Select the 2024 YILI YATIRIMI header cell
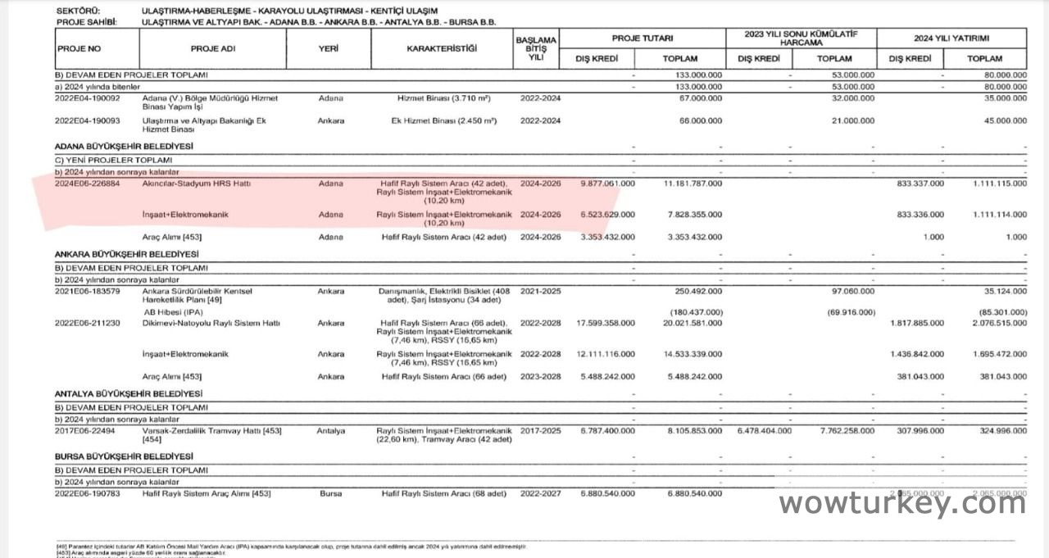The image size is (1049, 558). 951,39
